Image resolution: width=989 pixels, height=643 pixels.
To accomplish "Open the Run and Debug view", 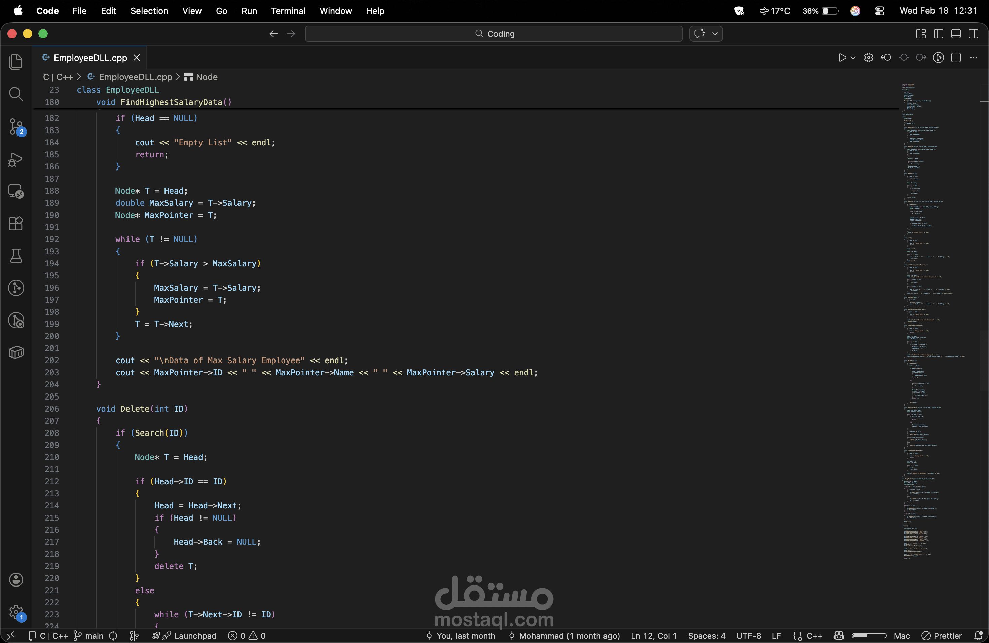I will pos(16,159).
